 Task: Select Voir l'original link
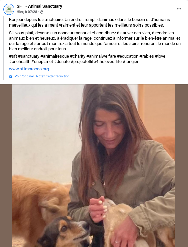tap(24, 76)
